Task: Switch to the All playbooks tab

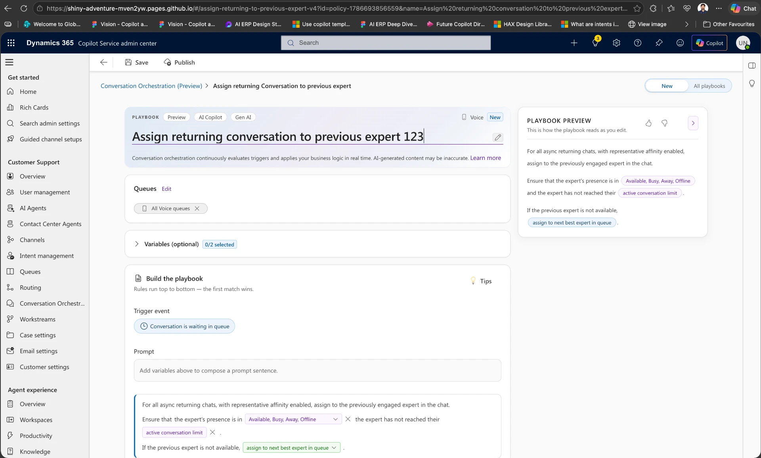Action: point(709,86)
